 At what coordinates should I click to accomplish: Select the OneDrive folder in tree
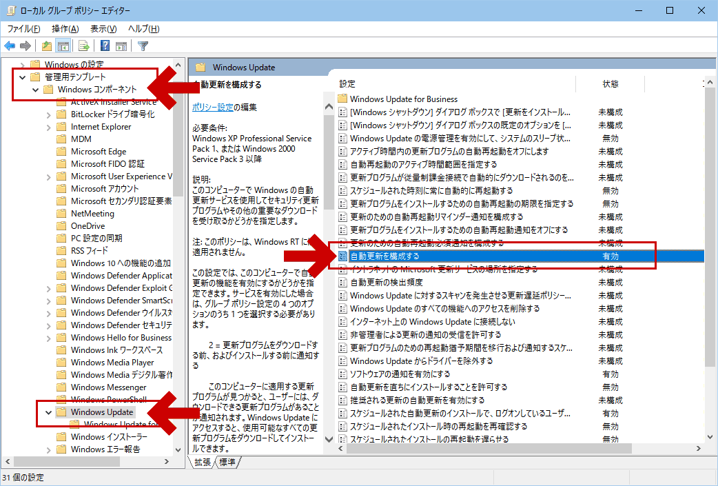88,226
